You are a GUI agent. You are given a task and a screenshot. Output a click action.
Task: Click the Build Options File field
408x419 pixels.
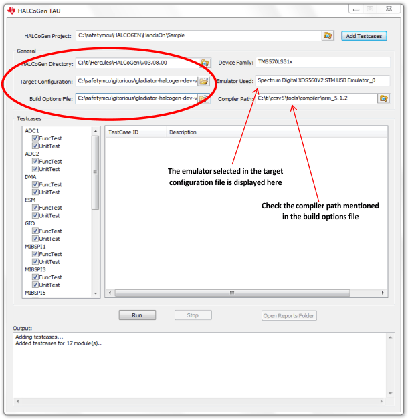coord(136,99)
